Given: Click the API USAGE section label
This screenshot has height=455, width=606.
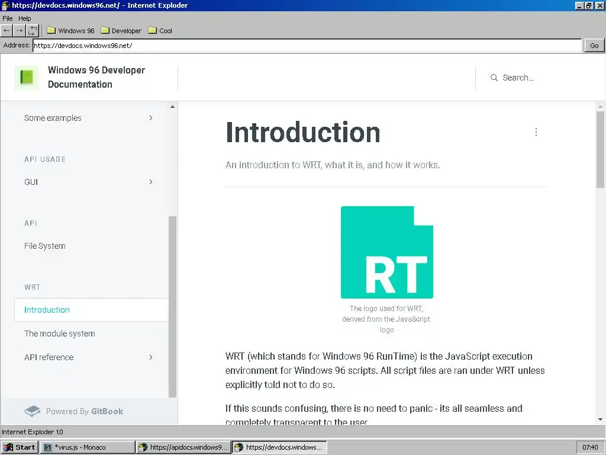Looking at the screenshot, I should click(45, 159).
